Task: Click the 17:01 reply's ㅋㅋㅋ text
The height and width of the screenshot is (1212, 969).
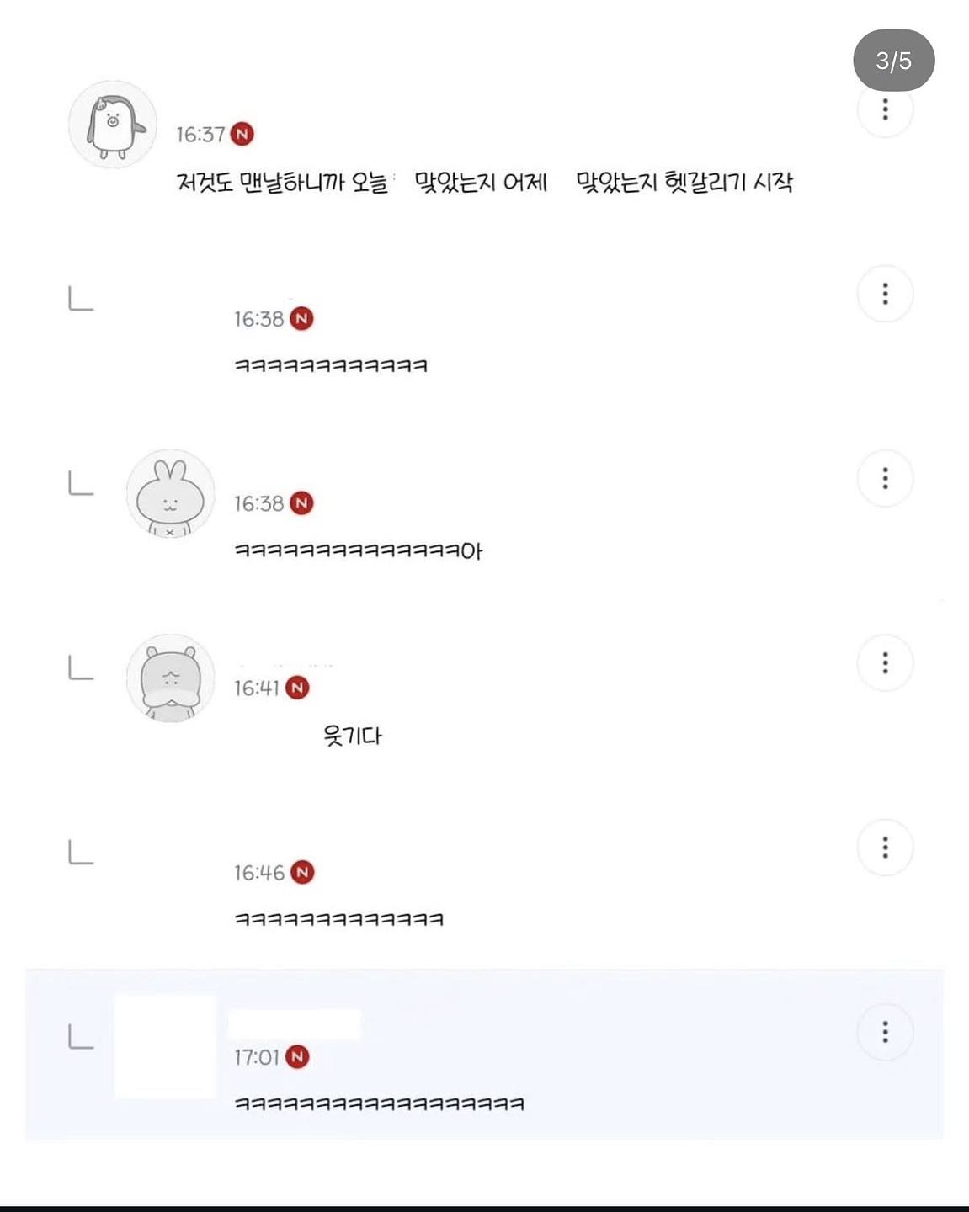Action: tap(379, 1103)
